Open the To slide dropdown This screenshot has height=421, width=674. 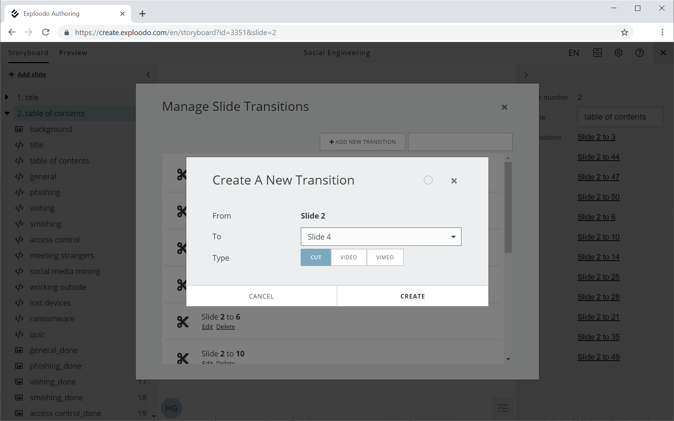(x=381, y=237)
